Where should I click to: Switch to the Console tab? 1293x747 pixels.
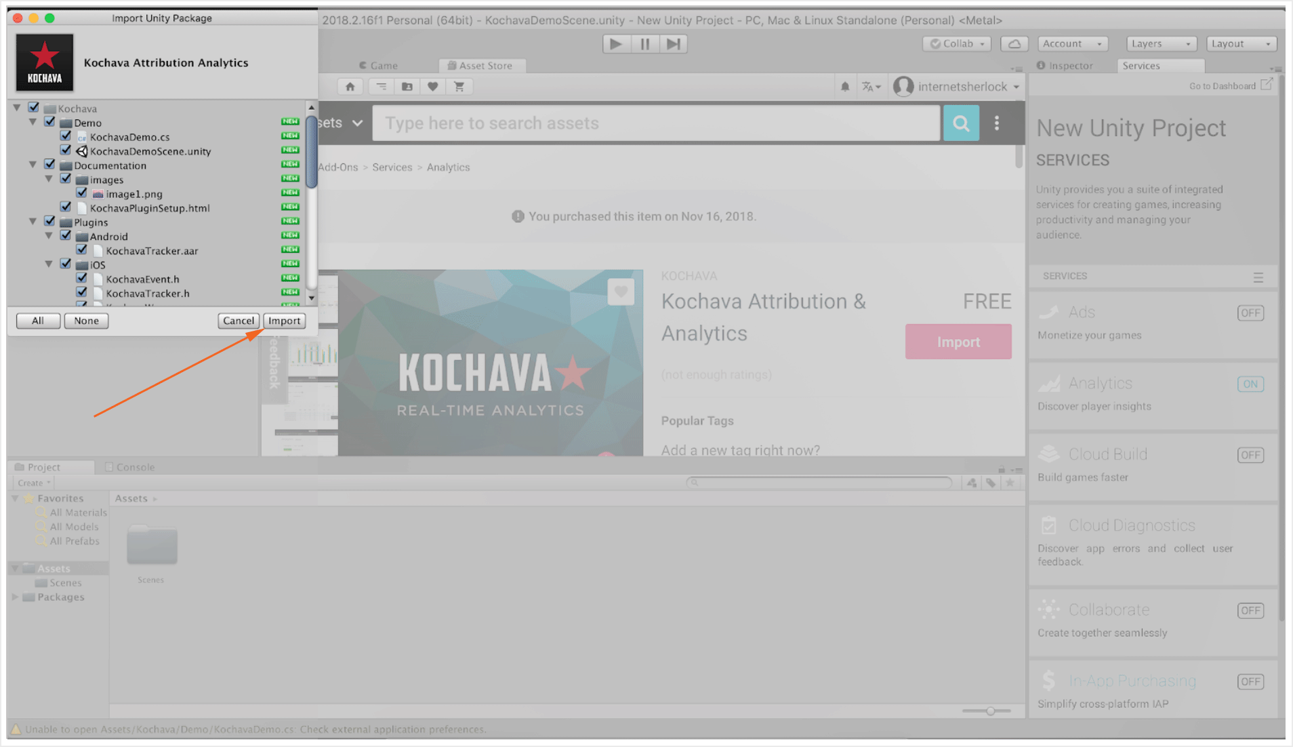pyautogui.click(x=129, y=467)
